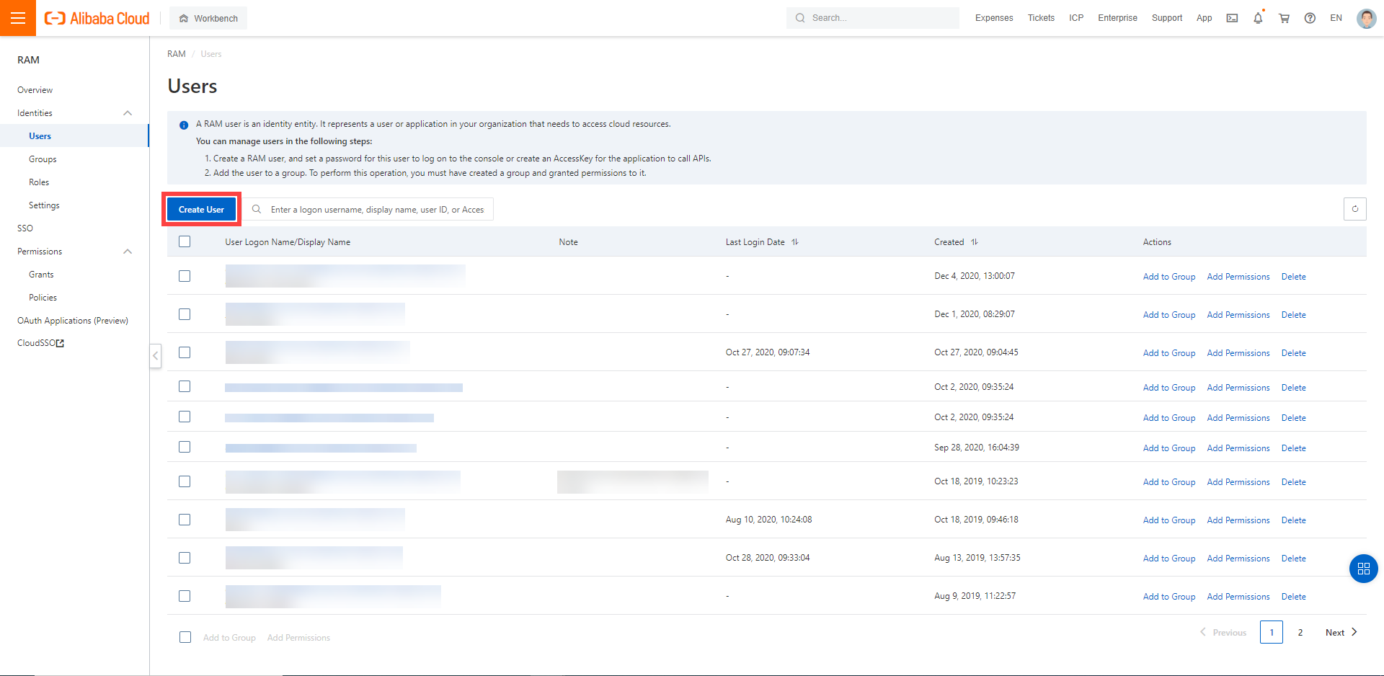
Task: Open the Cloud Shell terminal icon
Action: (x=1232, y=18)
